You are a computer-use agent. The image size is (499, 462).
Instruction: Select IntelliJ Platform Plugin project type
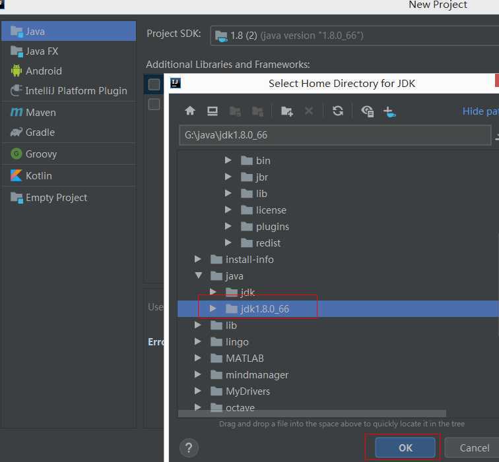pos(69,91)
